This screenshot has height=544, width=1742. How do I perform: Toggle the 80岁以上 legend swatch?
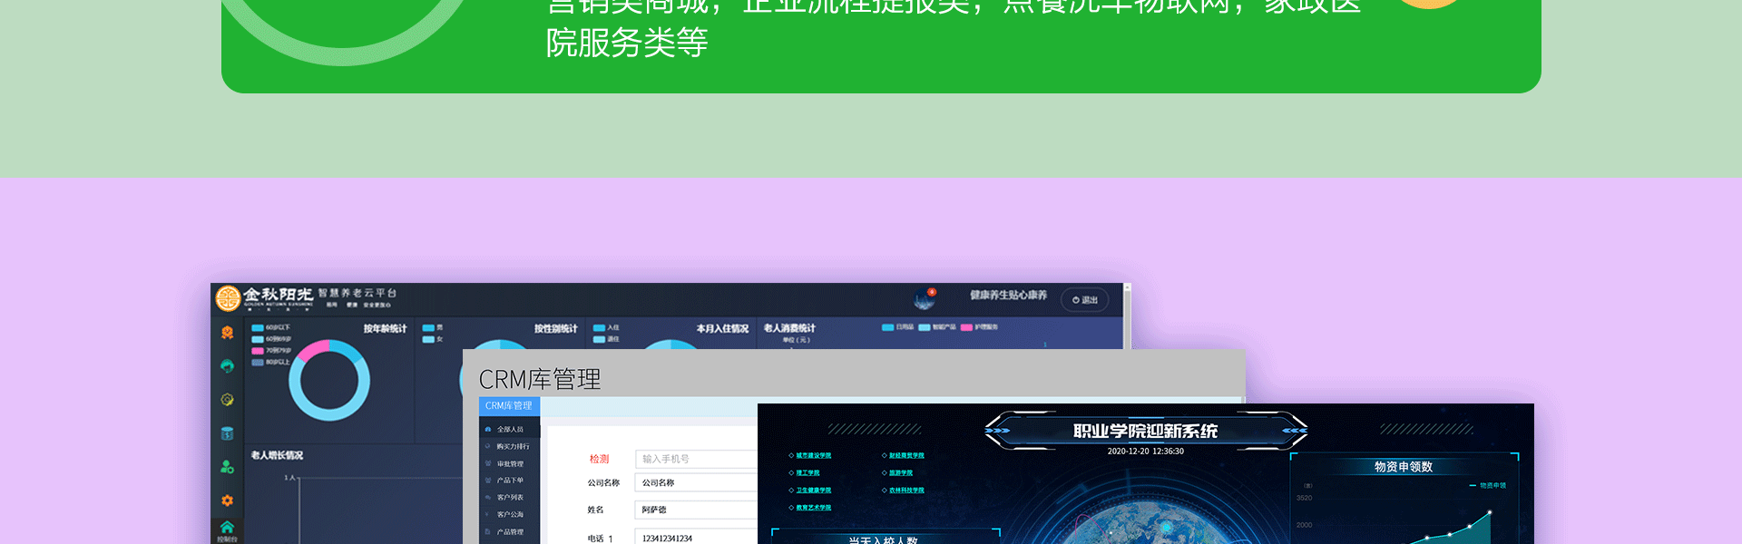(258, 363)
